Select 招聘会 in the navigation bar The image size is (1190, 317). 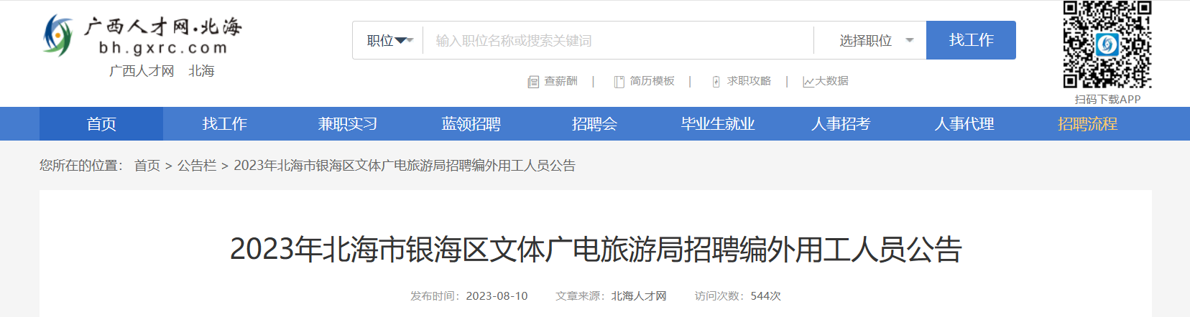(594, 124)
